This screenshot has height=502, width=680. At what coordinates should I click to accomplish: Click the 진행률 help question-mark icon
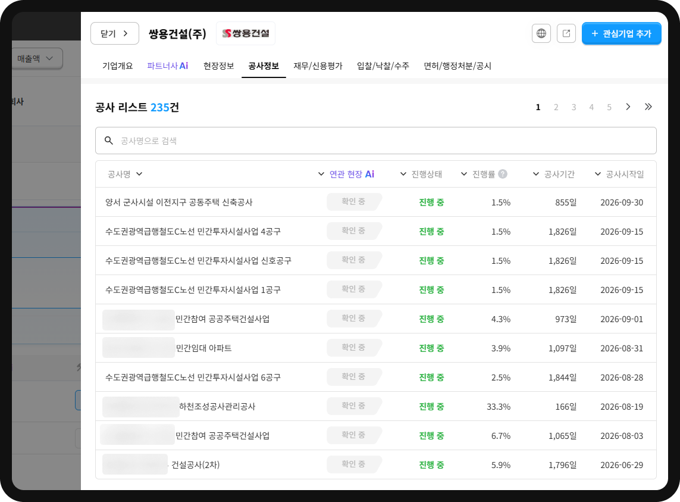click(x=503, y=174)
